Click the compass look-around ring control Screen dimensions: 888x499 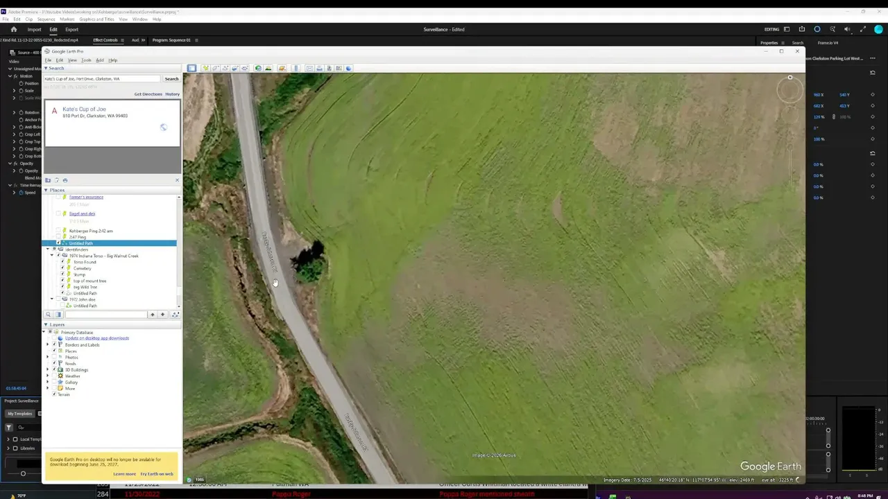tap(790, 89)
